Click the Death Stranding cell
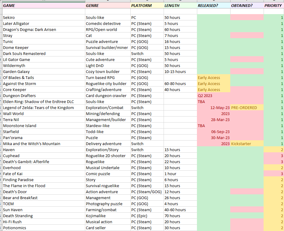284x231 pixels. point(44,216)
